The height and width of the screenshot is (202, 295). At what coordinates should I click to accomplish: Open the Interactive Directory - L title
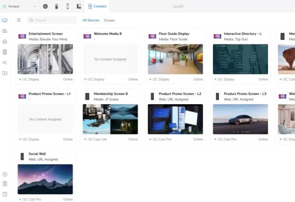click(x=243, y=33)
